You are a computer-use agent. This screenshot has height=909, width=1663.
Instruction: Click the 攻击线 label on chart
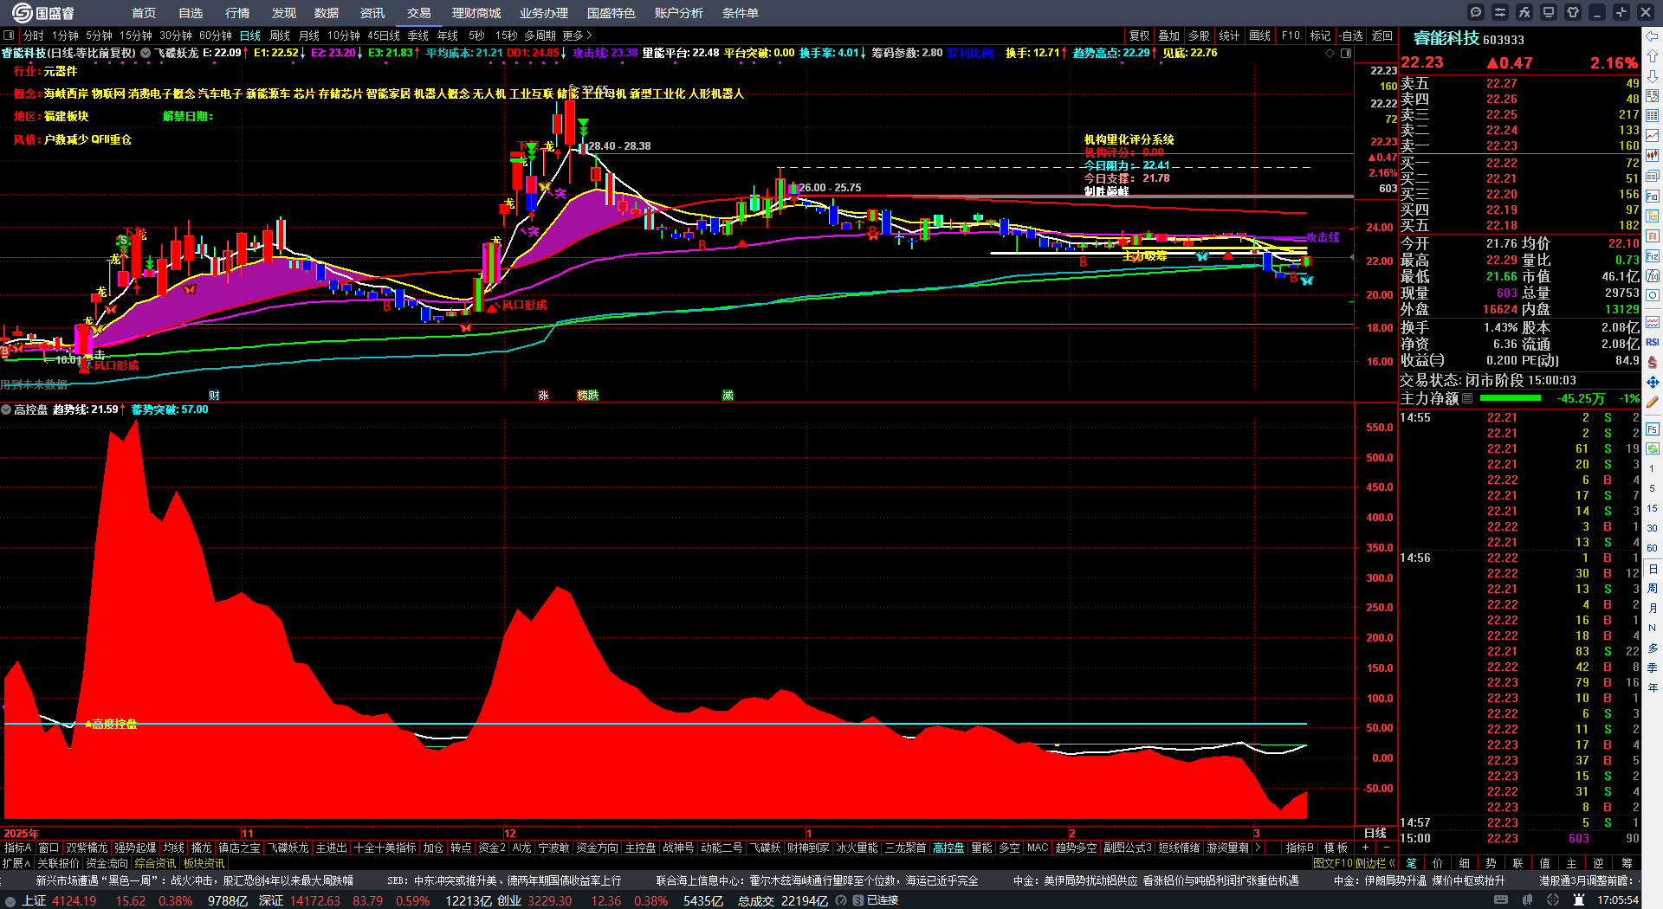pos(1323,237)
